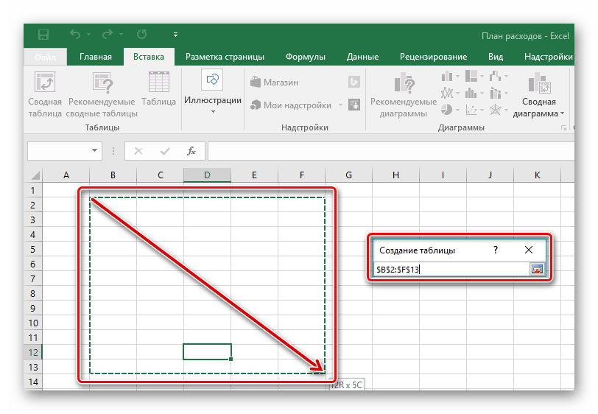This screenshot has height=414, width=598.
Task: Switch to the Главная ribbon tab
Action: [x=96, y=57]
